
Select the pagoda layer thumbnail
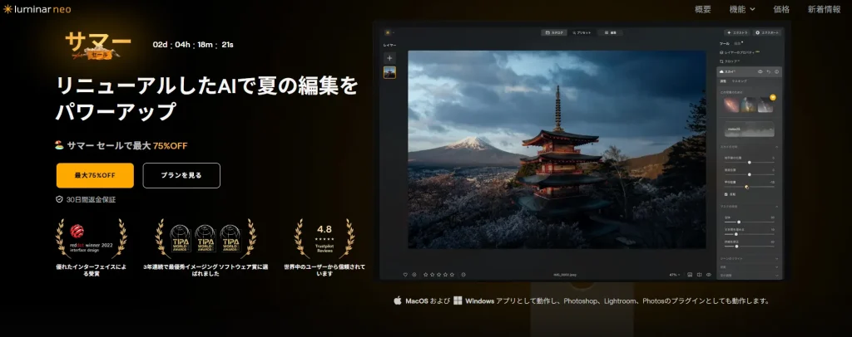point(389,72)
